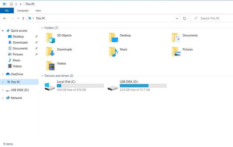Image resolution: width=233 pixels, height=147 pixels.
Task: Click the USB DISK (D:) usage bar
Action: [x=143, y=86]
